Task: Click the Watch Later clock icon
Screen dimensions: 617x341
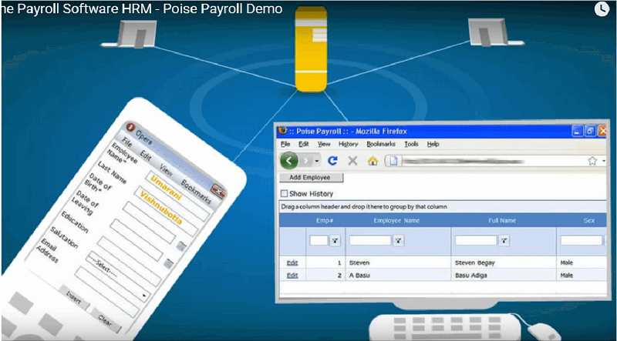Action: coord(602,8)
